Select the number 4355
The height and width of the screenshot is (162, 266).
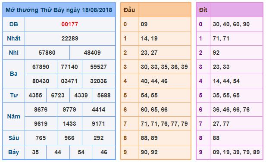point(35,95)
